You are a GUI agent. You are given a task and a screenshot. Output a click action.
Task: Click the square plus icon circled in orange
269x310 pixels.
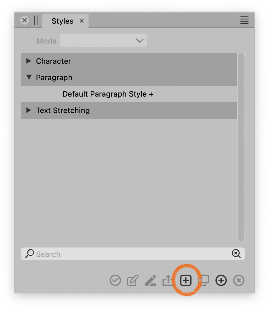186,280
